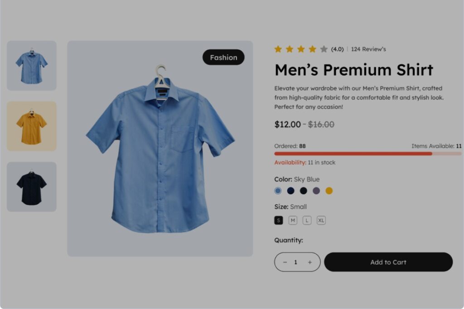View the black shirt thumbnail
This screenshot has width=464, height=309.
[x=32, y=186]
